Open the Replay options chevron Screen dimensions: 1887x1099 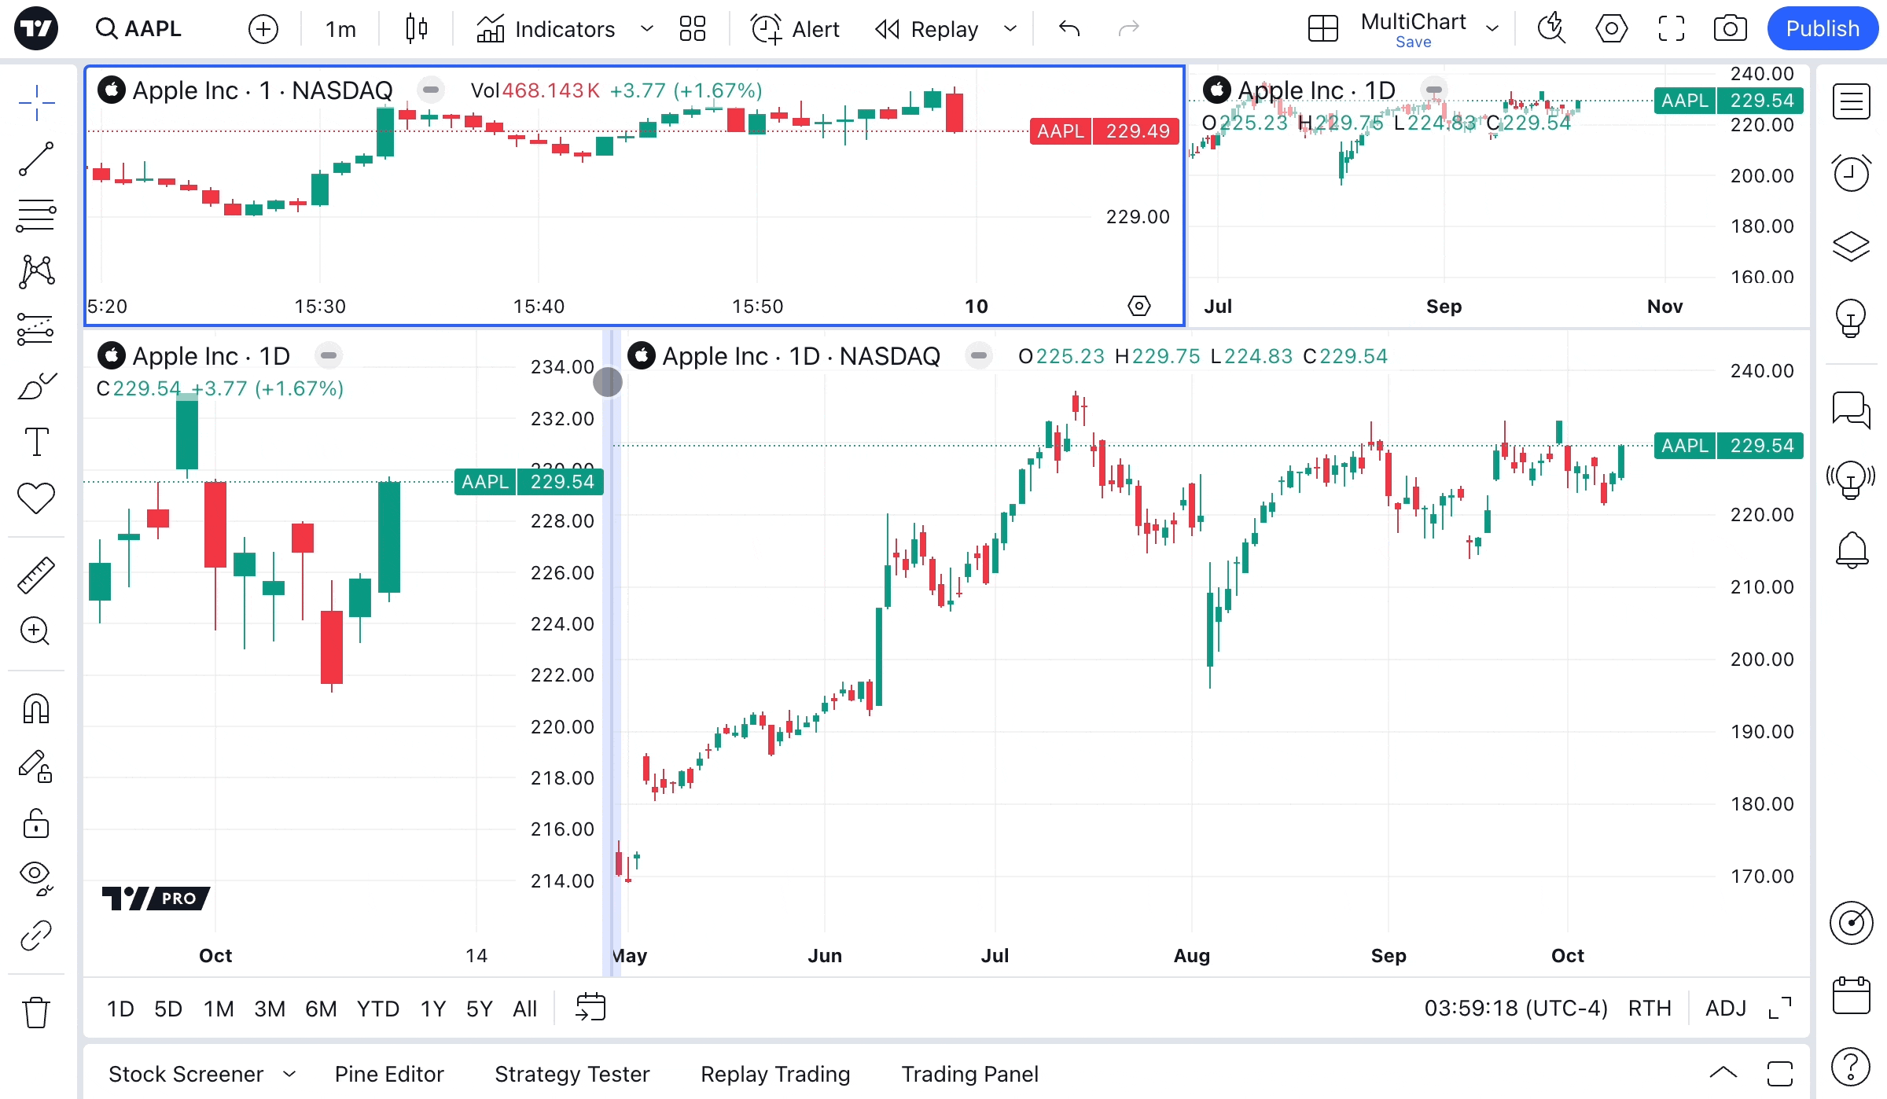[1010, 29]
